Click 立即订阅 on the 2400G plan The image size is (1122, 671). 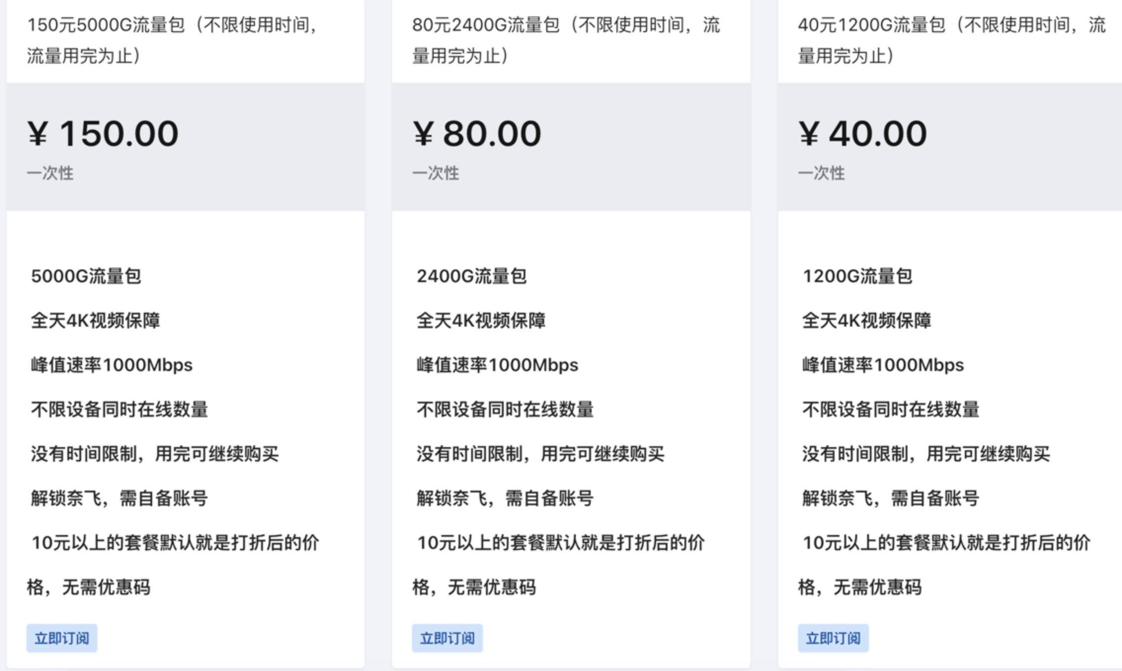[447, 638]
